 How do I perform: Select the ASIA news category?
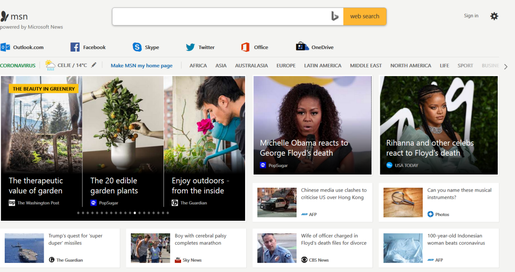(x=221, y=66)
